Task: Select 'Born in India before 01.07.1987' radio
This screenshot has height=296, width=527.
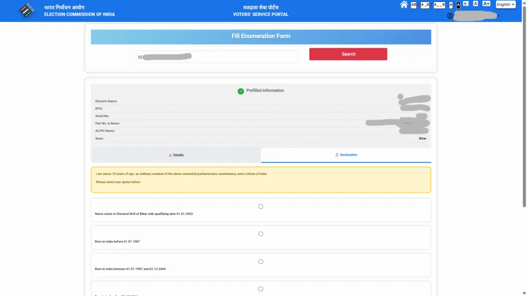Action: click(x=260, y=234)
